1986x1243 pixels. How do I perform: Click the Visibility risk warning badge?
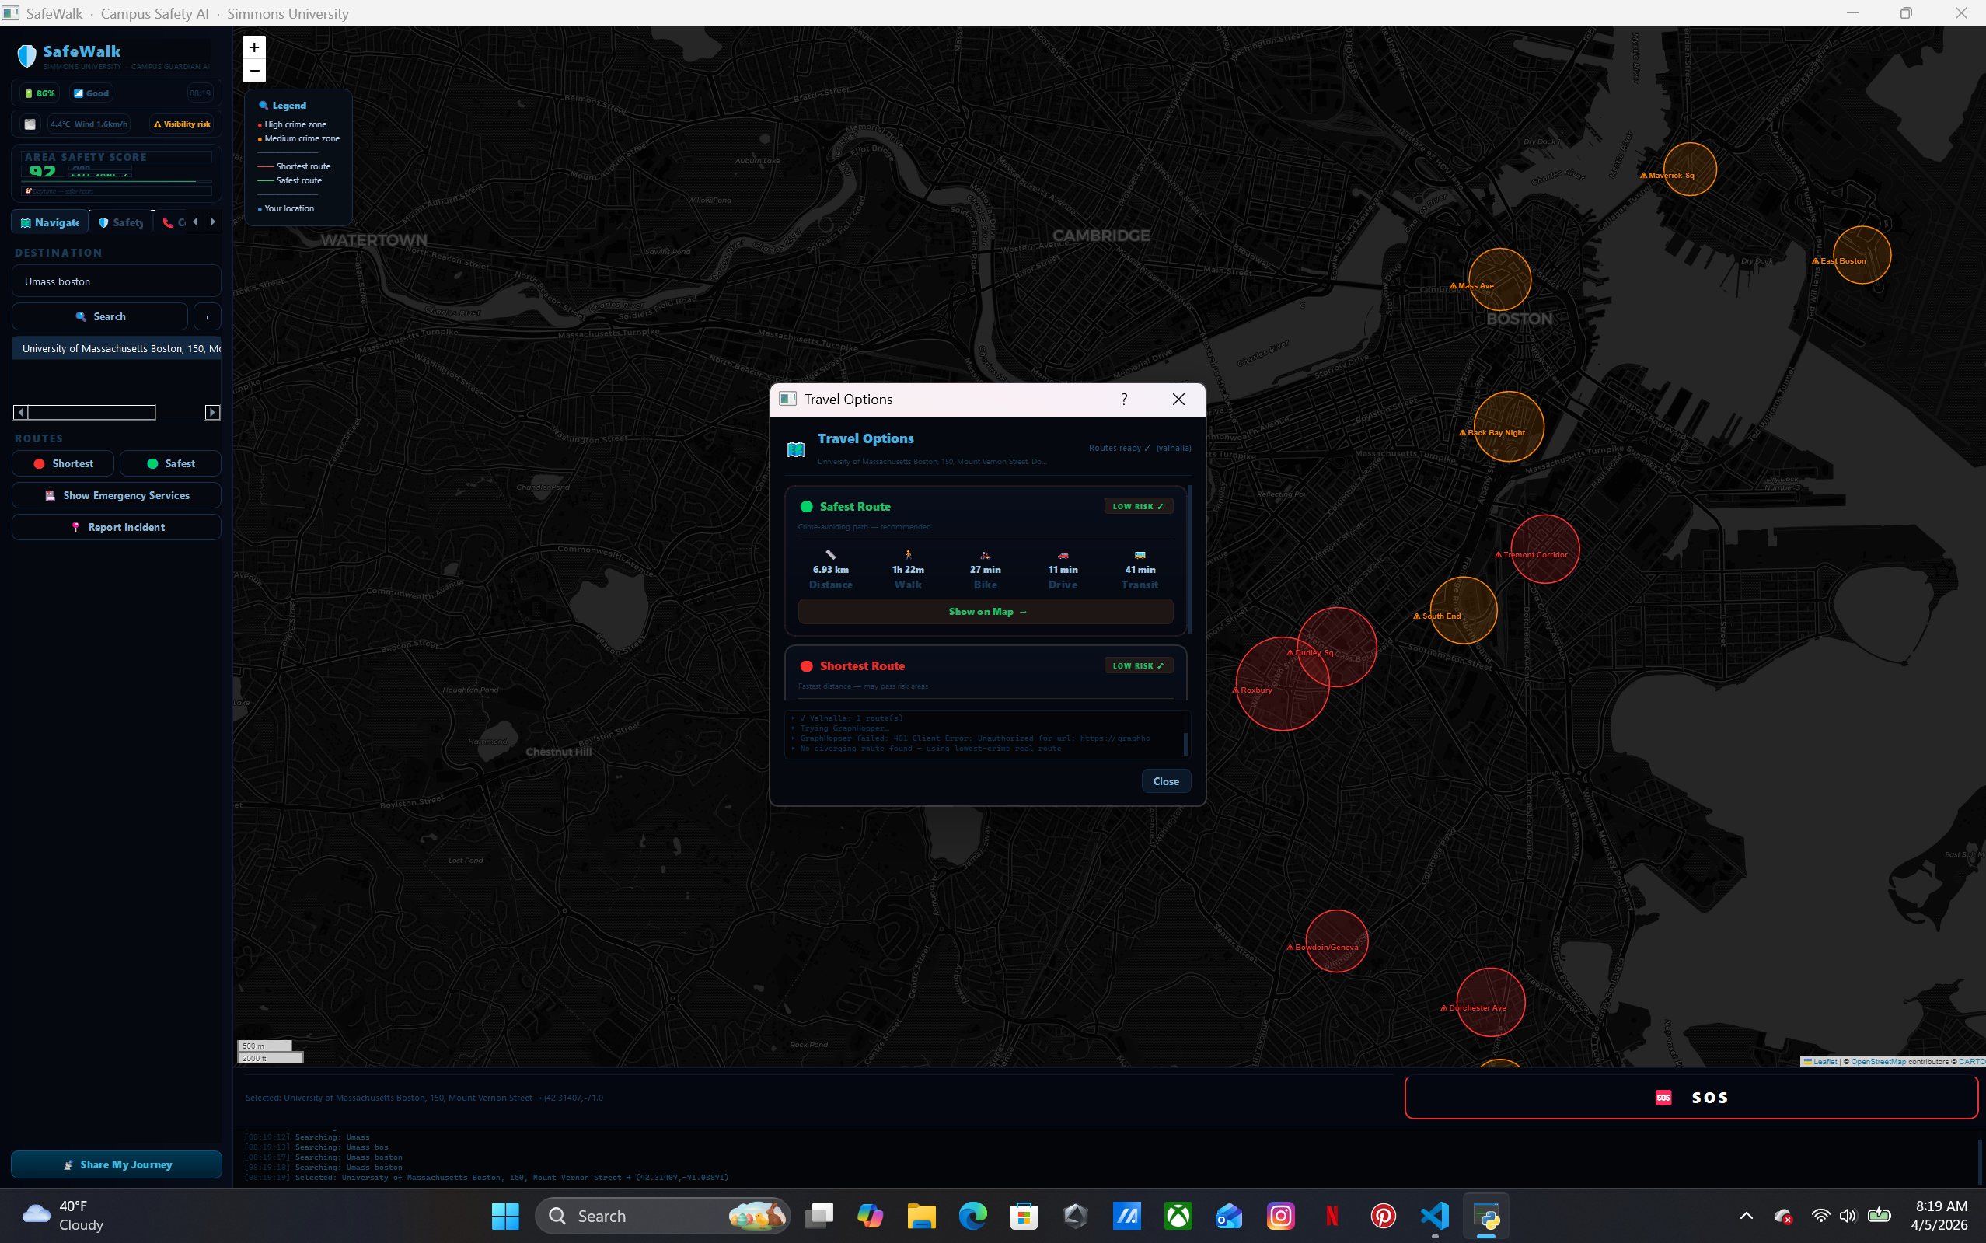pos(183,124)
